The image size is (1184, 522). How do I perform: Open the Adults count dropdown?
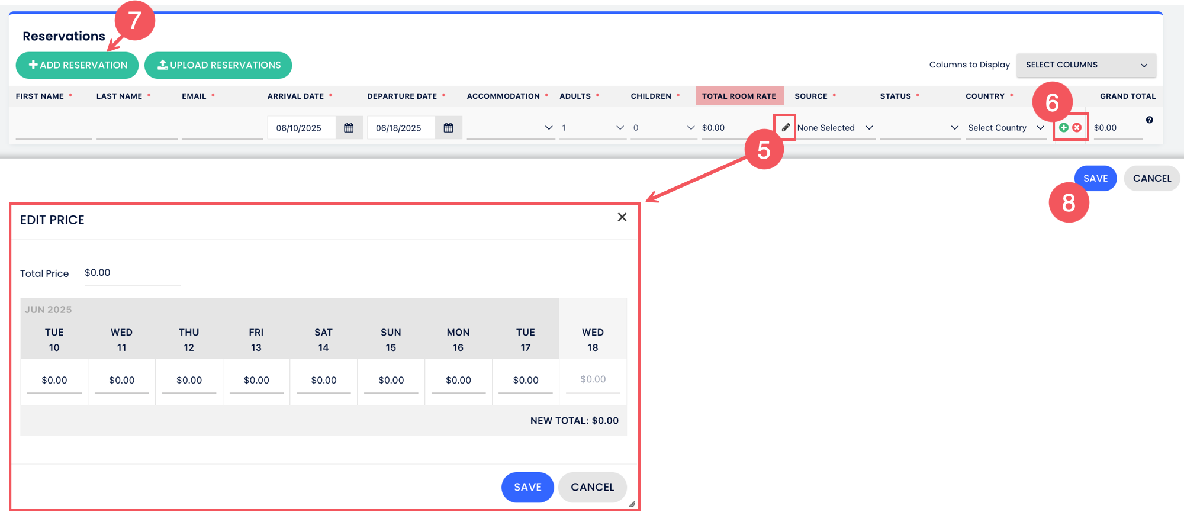[x=593, y=128]
